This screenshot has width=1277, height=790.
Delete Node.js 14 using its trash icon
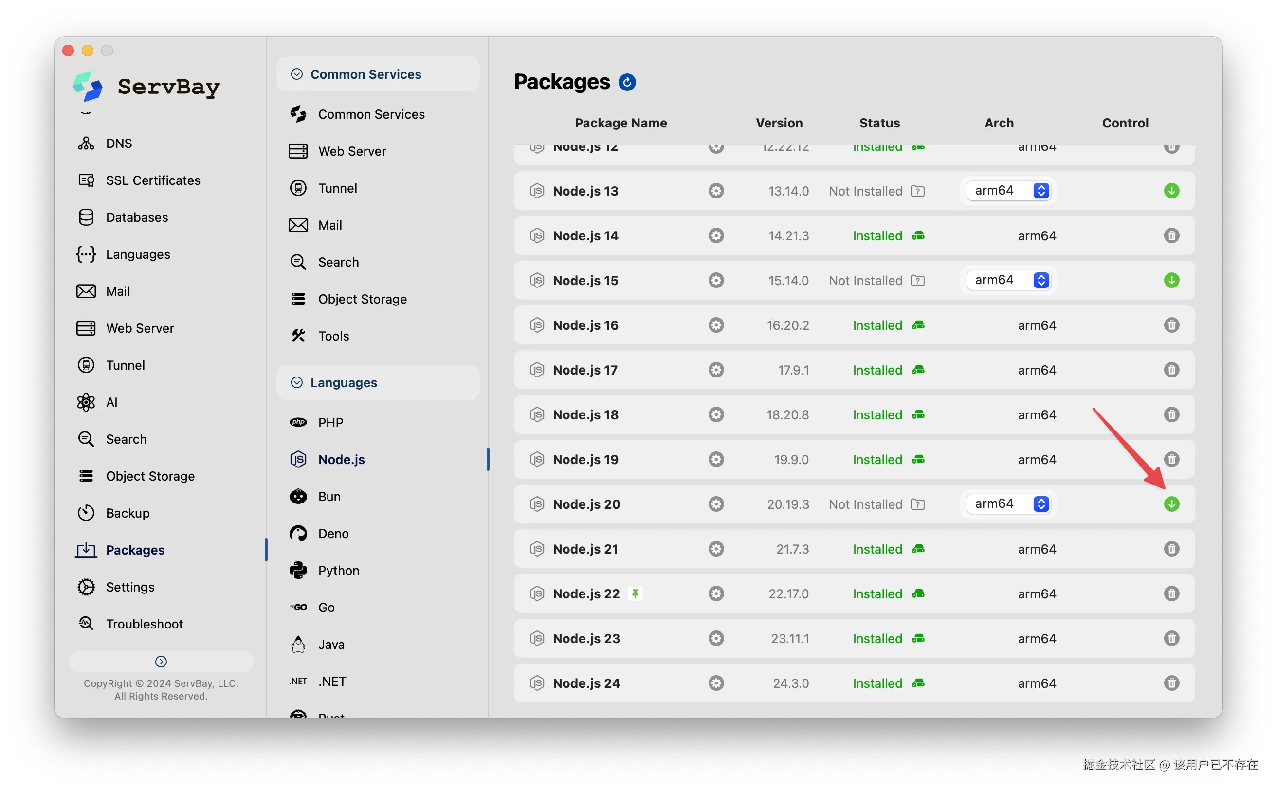1171,235
